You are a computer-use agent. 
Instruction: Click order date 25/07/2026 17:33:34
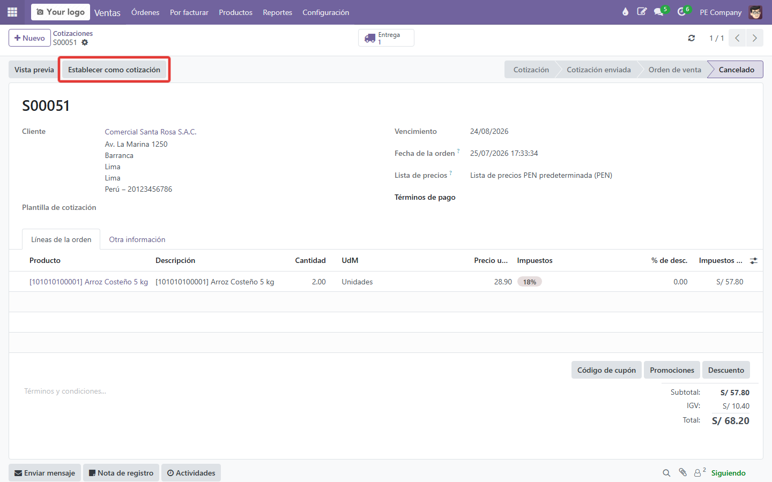504,153
